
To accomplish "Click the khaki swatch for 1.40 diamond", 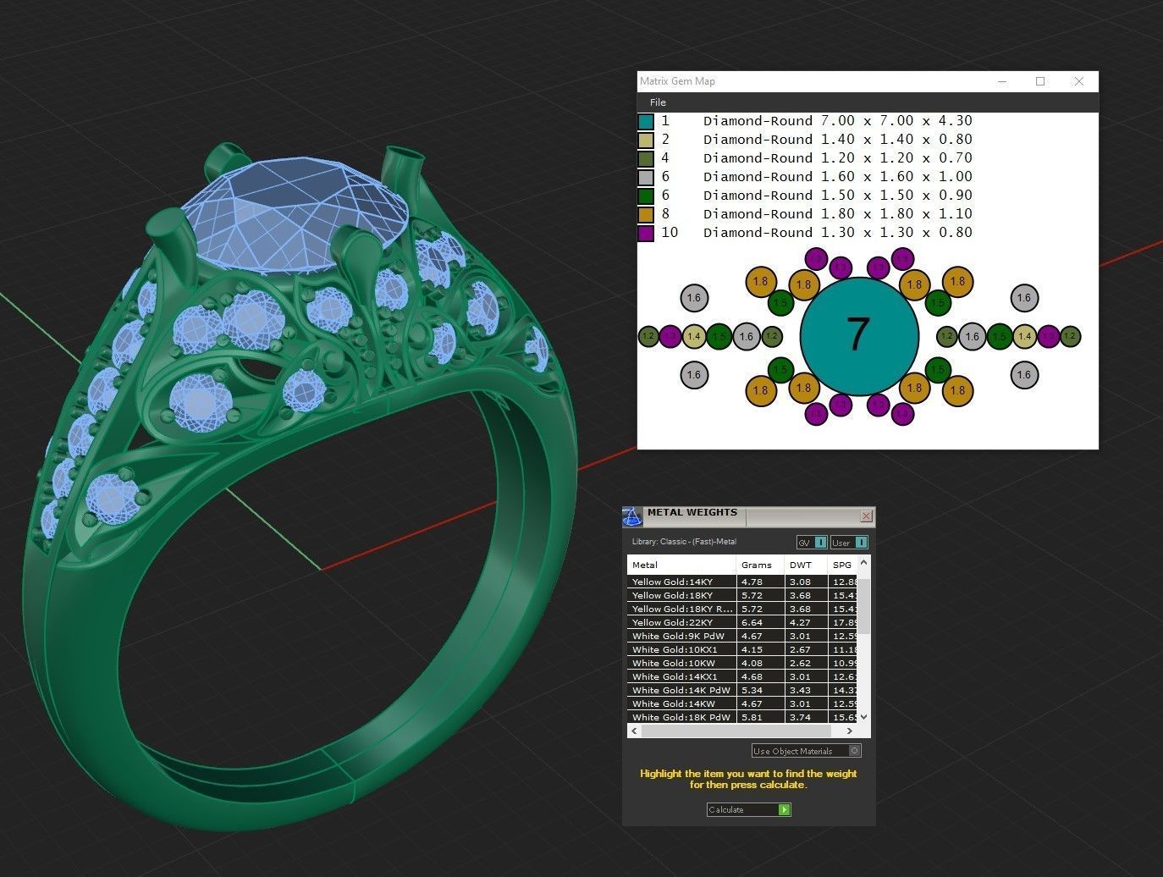I will coord(646,141).
